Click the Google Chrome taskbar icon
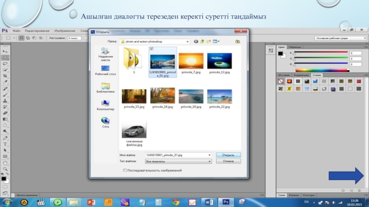The image size is (369, 207). (x=175, y=202)
